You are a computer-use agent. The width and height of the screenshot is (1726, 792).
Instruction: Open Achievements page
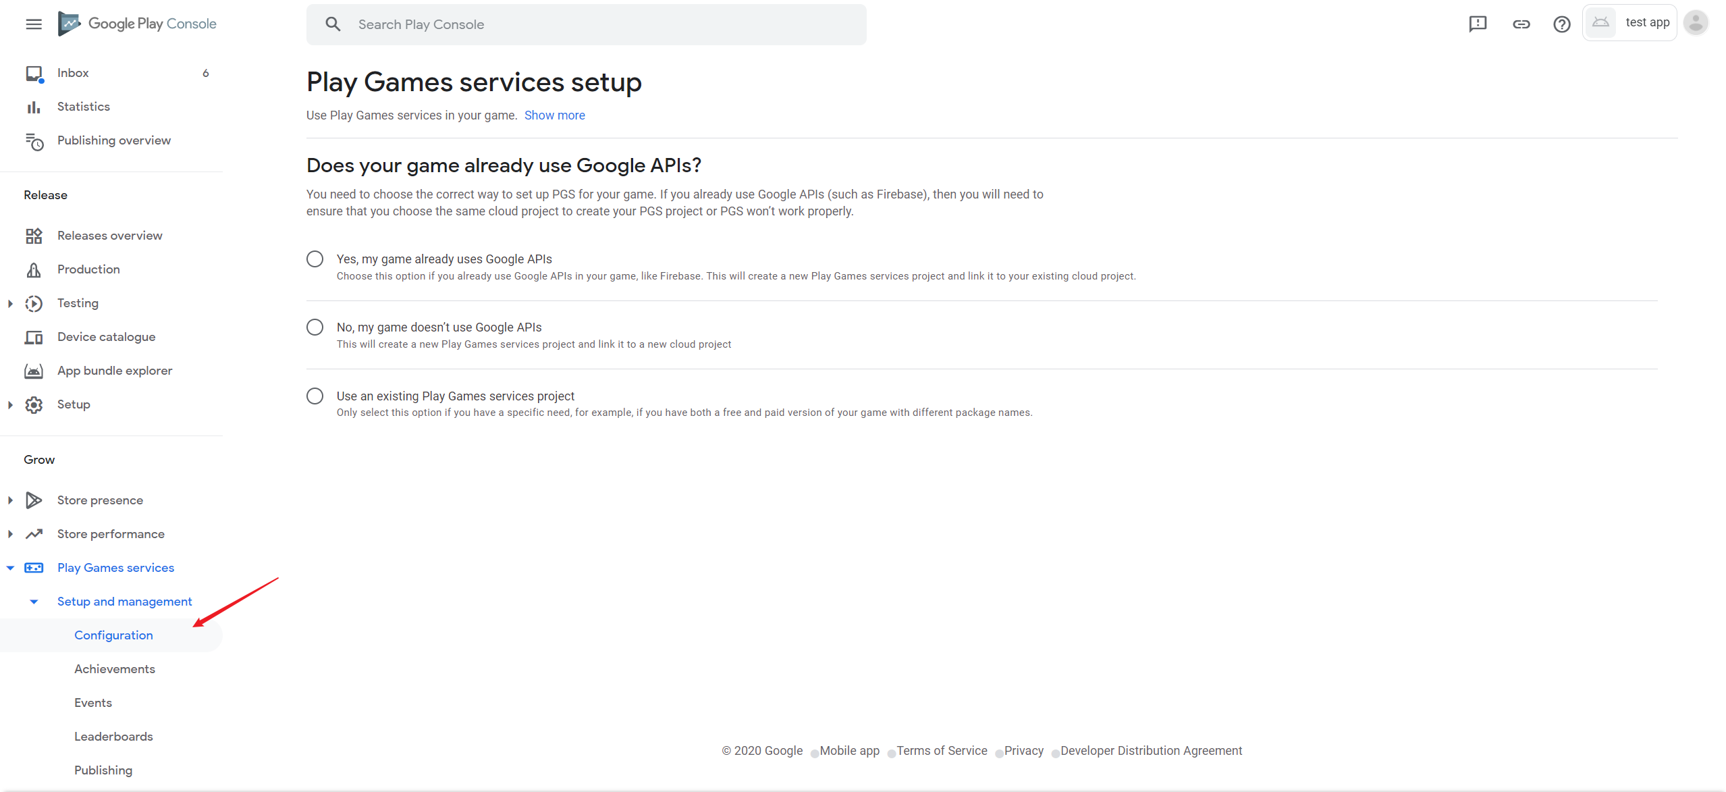[x=115, y=669]
